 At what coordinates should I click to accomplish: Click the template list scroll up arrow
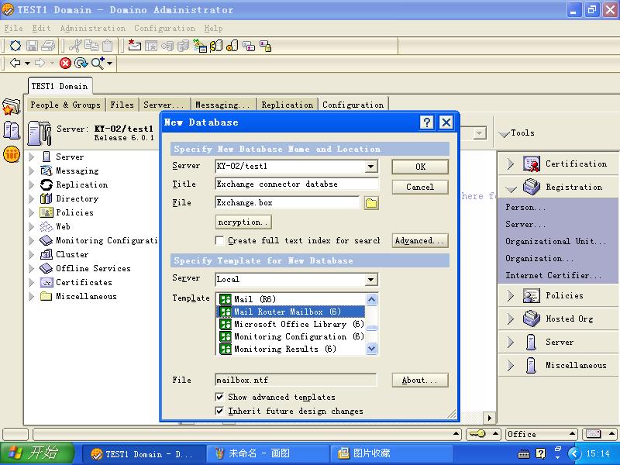(x=372, y=299)
